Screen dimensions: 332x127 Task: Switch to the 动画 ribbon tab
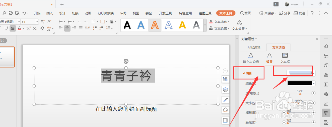88,13
